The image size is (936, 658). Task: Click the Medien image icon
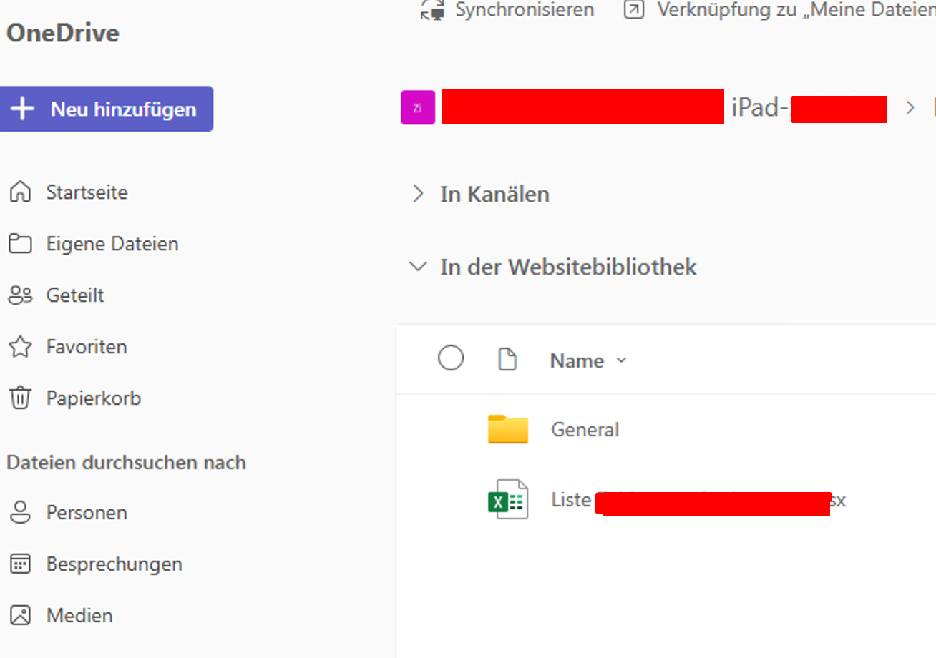click(x=20, y=616)
